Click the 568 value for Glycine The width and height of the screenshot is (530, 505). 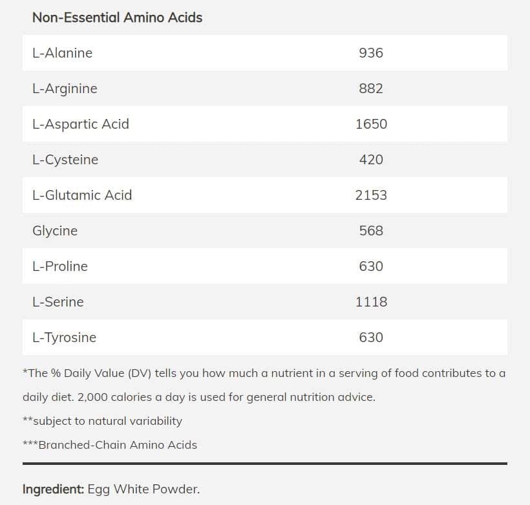click(371, 231)
